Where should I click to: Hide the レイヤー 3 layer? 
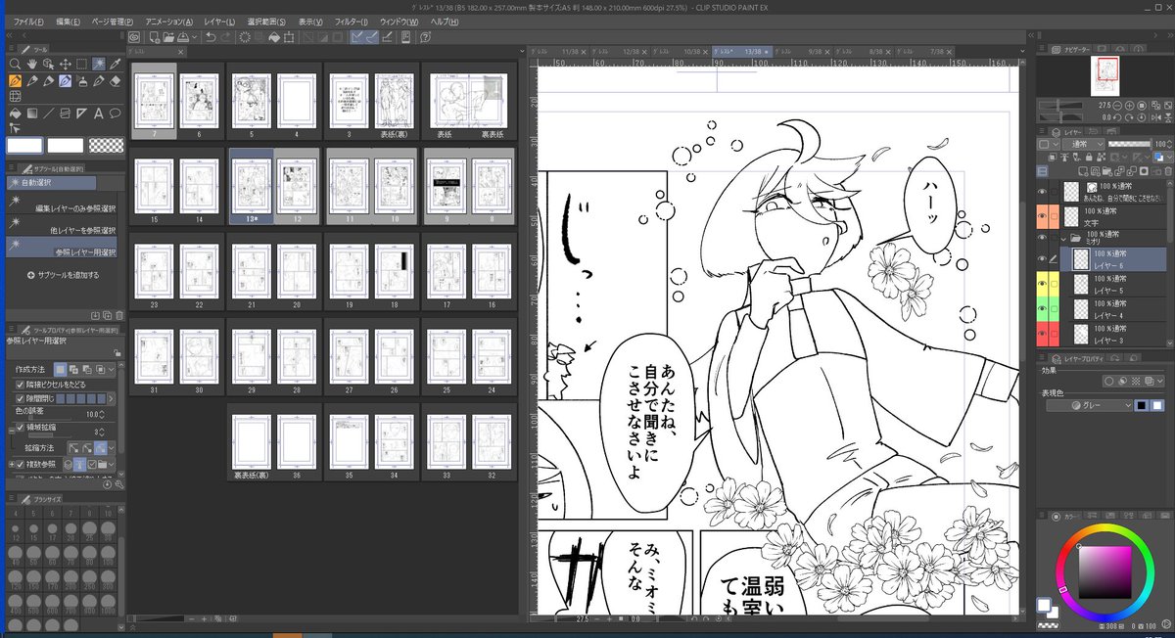point(1042,334)
